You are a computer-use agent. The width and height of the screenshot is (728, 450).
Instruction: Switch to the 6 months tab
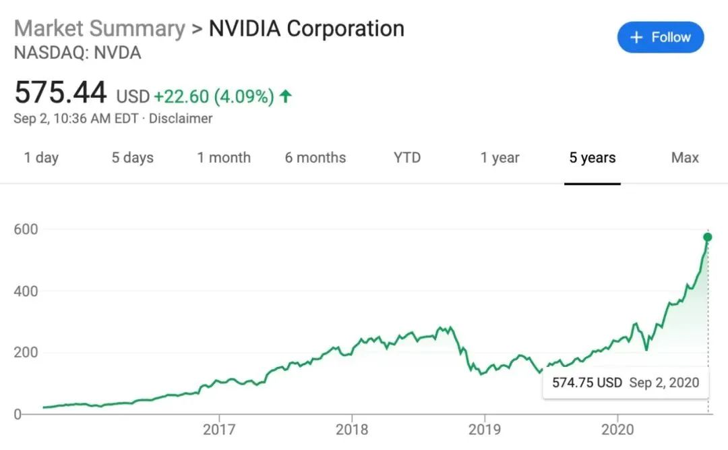click(x=315, y=158)
